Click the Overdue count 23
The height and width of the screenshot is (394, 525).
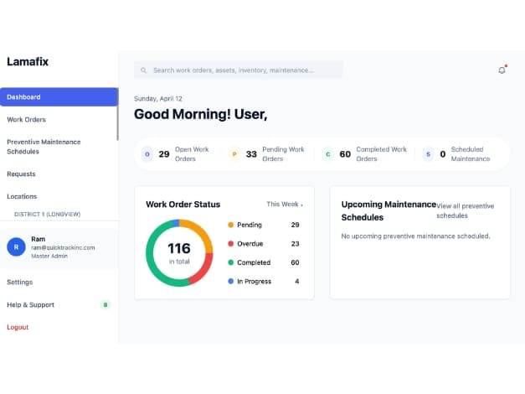[295, 244]
